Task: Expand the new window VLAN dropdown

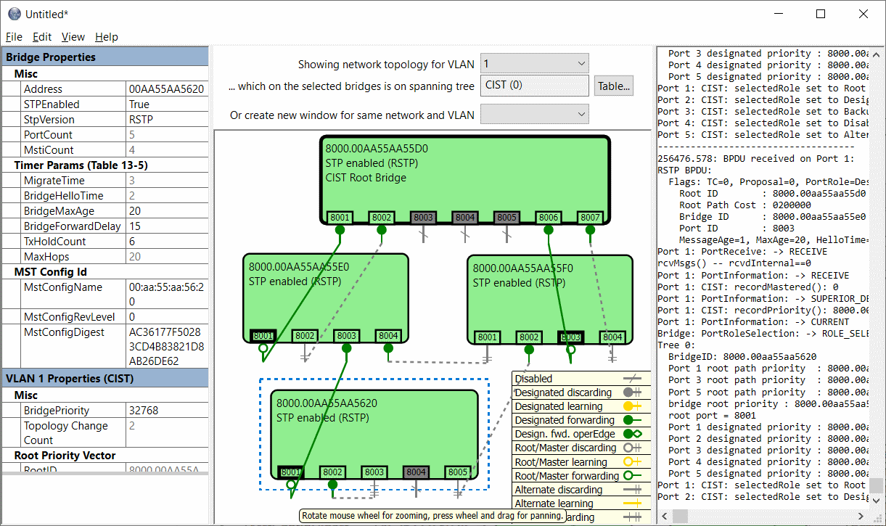Action: coord(534,114)
